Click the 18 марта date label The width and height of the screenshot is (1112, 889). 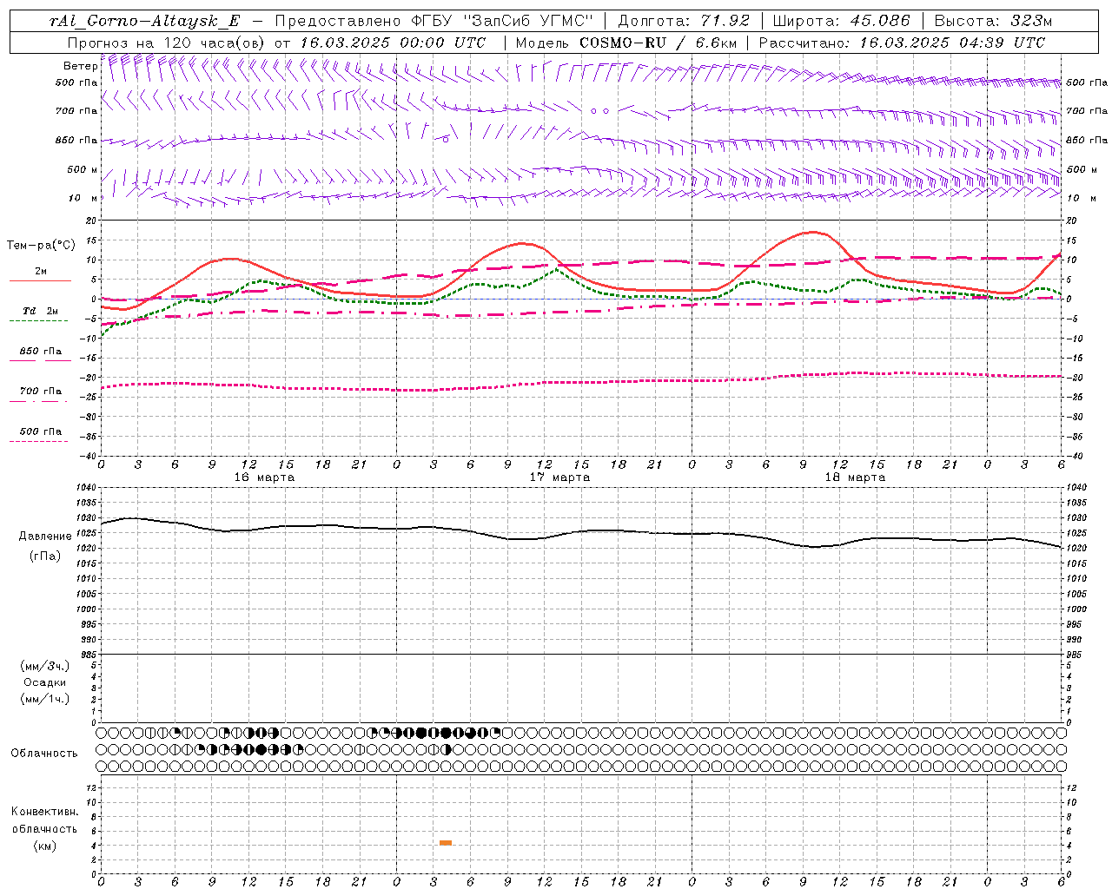point(856,477)
